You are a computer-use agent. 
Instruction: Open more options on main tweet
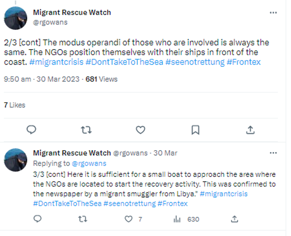pyautogui.click(x=273, y=13)
